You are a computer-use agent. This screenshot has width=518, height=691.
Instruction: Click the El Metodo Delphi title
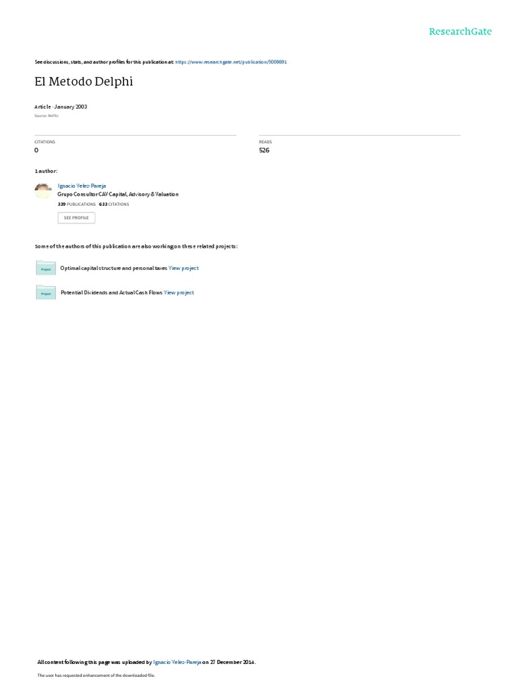[84, 82]
